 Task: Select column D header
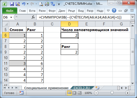tap(69, 24)
